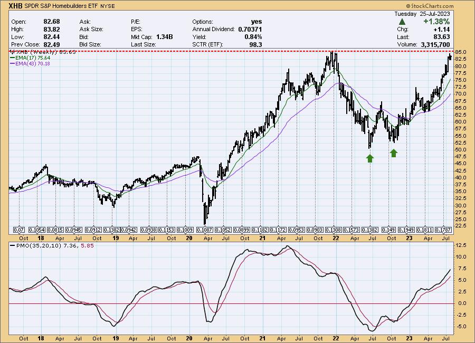Click the Volume value 3,315,700

click(435, 44)
